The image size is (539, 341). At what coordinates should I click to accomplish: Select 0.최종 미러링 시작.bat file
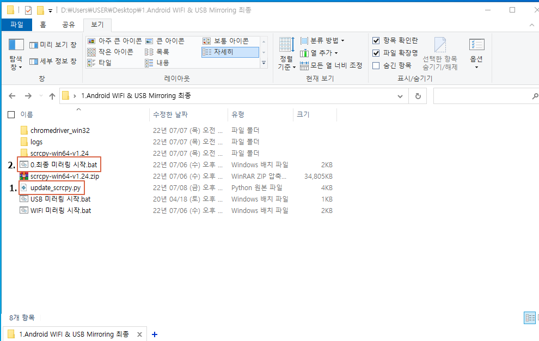[x=64, y=165]
